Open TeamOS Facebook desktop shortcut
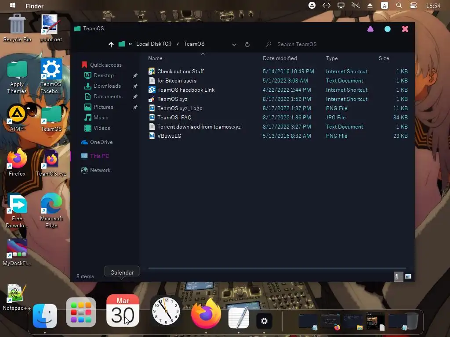 tap(51, 76)
